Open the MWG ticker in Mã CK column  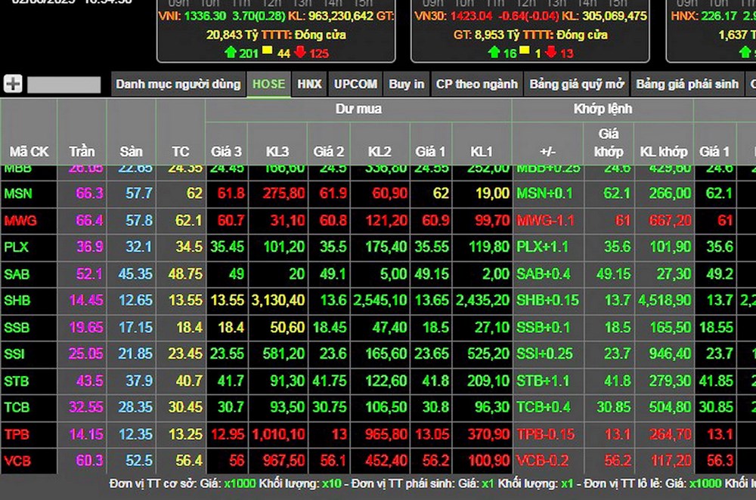(20, 221)
